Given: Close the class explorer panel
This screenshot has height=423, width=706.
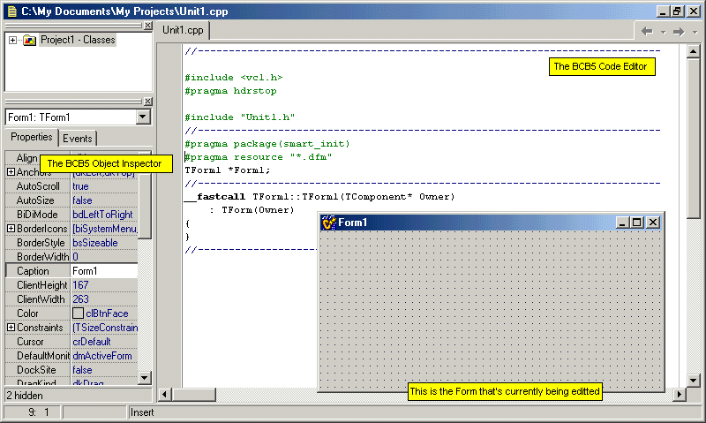Looking at the screenshot, I should point(147,26).
